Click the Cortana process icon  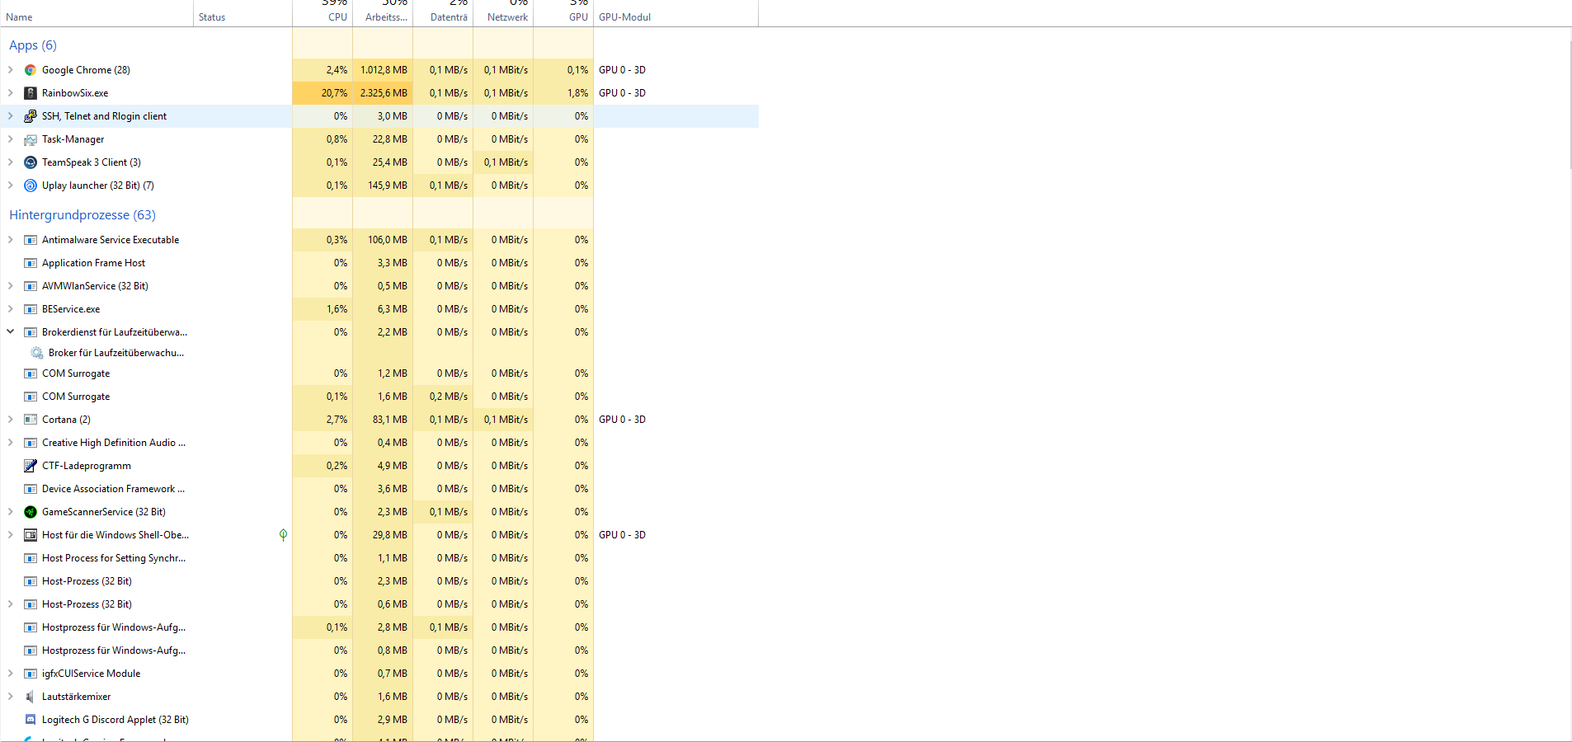[31, 420]
